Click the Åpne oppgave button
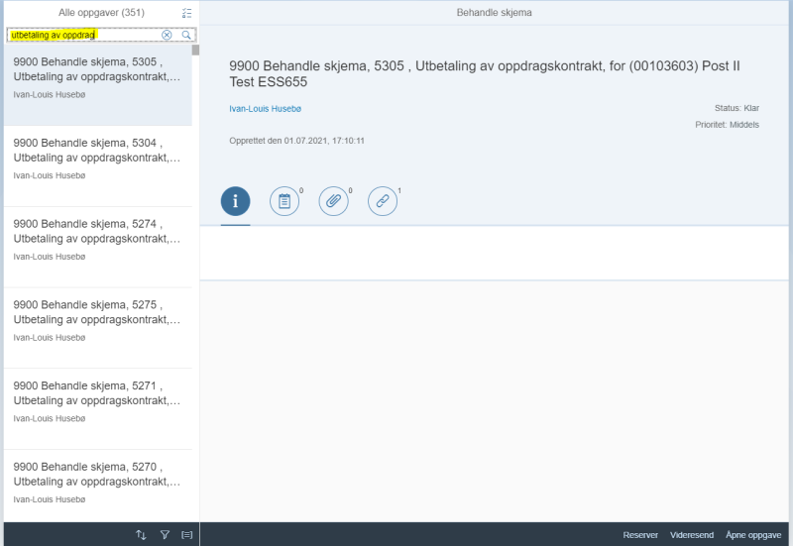The height and width of the screenshot is (546, 793). click(753, 535)
